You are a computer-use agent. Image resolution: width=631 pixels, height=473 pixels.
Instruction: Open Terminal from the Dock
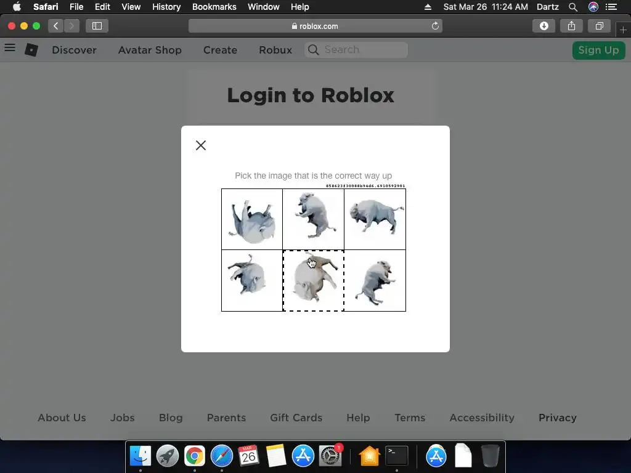point(397,456)
